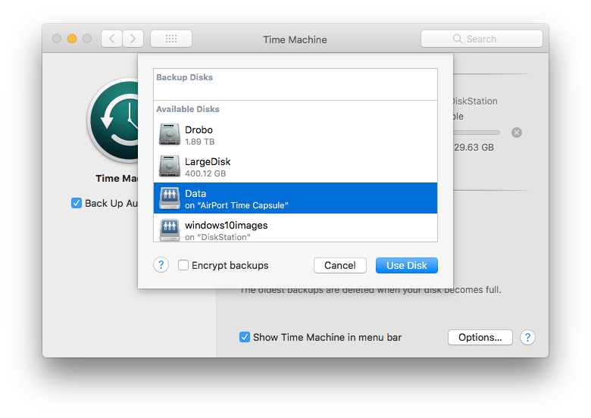591x418 pixels.
Task: Uncheck Show Time Machine in menu bar
Action: point(245,337)
